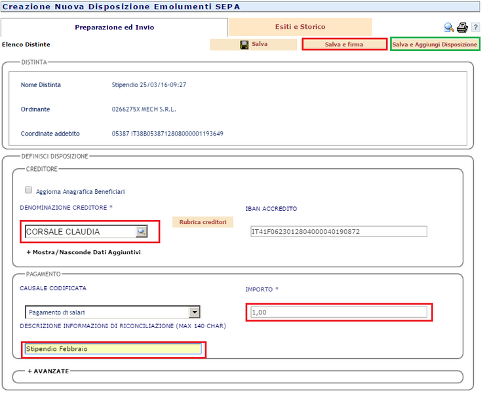
Task: Expand Mostra/Nasconde Dati Aggiuntivi
Action: [x=83, y=252]
